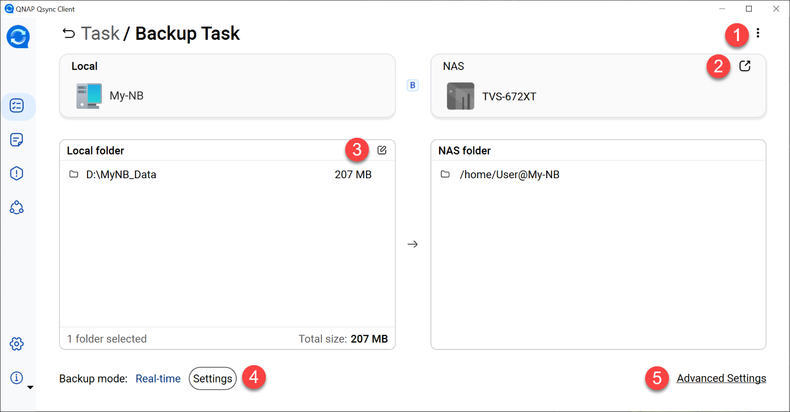This screenshot has height=412, width=790.
Task: Open the task list sidebar icon
Action: pos(17,106)
